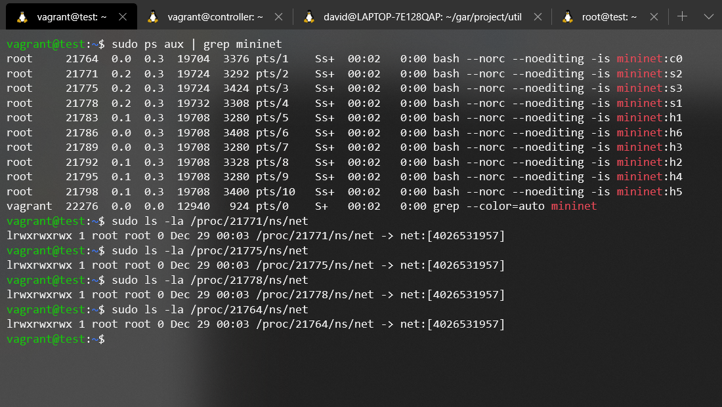Switch to the root@test tab
Viewport: 722px width, 407px height.
[x=608, y=17]
